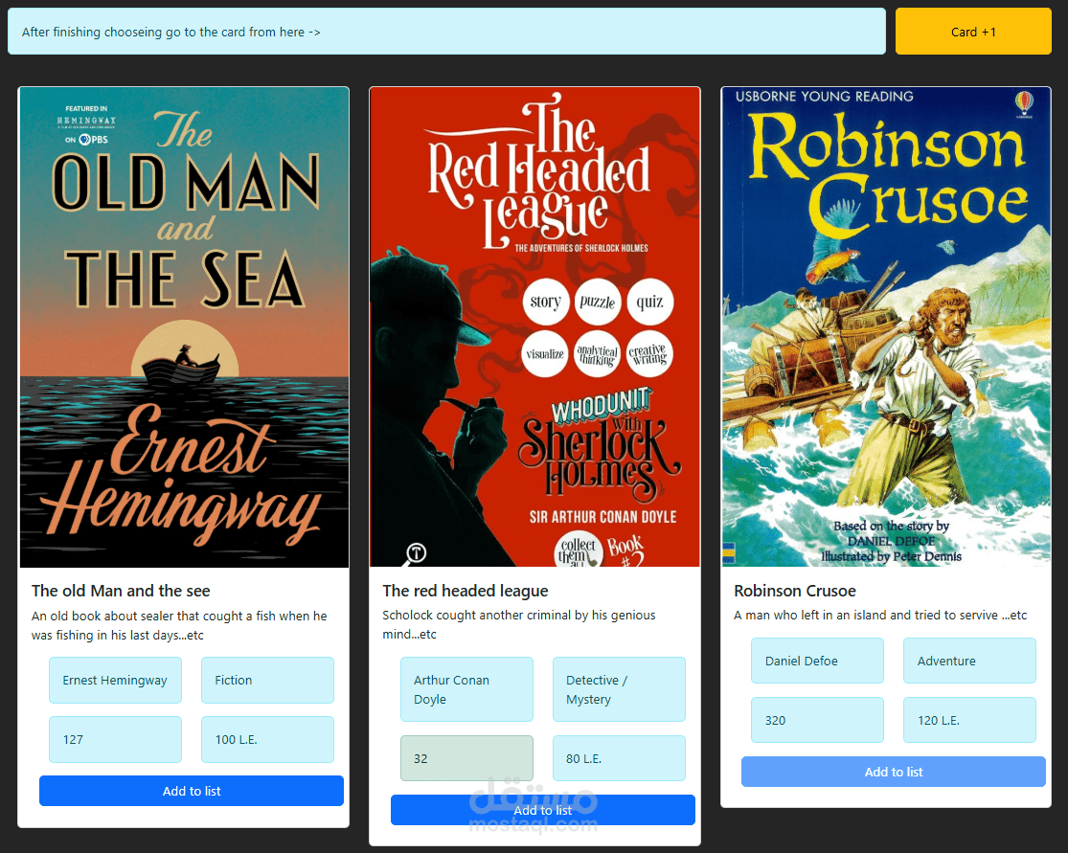Select the 320 pages tag
1068x853 pixels.
point(817,720)
